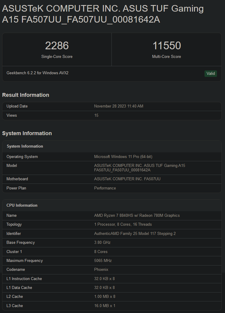Select the 5065 MHz value
Screen dimensions: 225x313
[x=103, y=261]
